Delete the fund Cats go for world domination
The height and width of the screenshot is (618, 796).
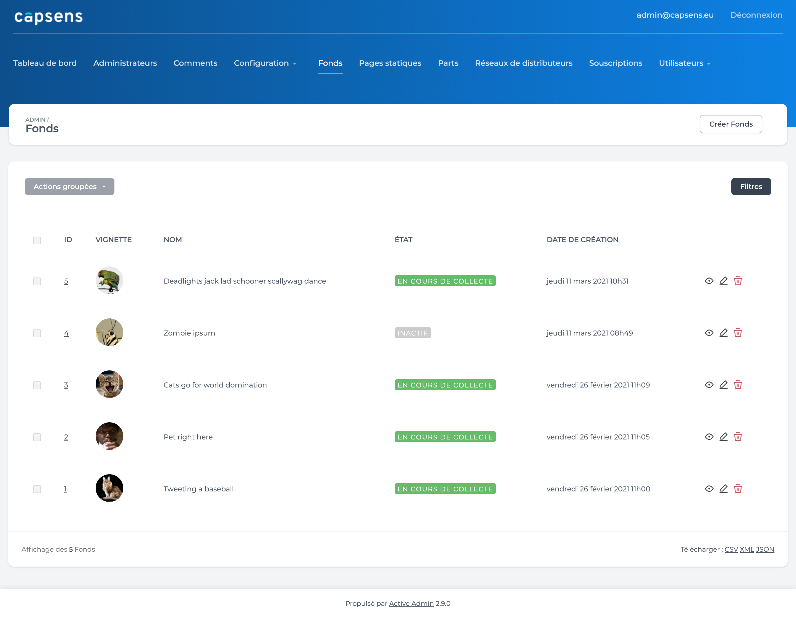(x=739, y=385)
